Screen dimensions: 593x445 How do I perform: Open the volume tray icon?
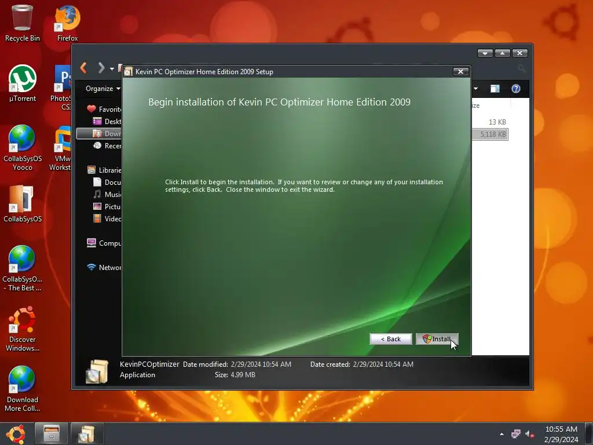(529, 434)
